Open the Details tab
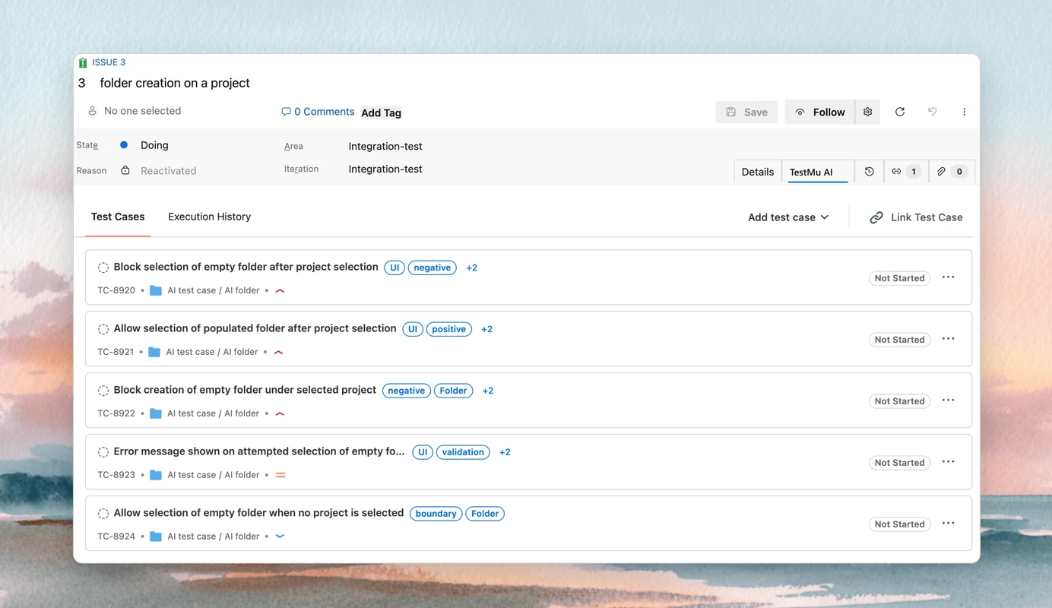Image resolution: width=1052 pixels, height=608 pixels. (758, 172)
